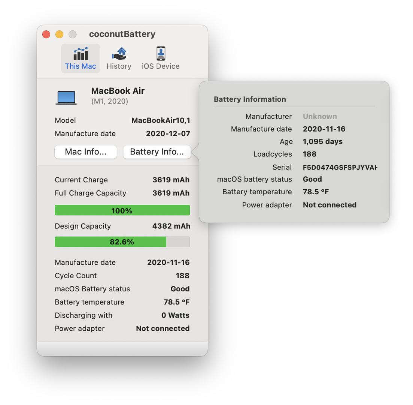
Task: Select the iOS Device tab label
Action: (161, 66)
